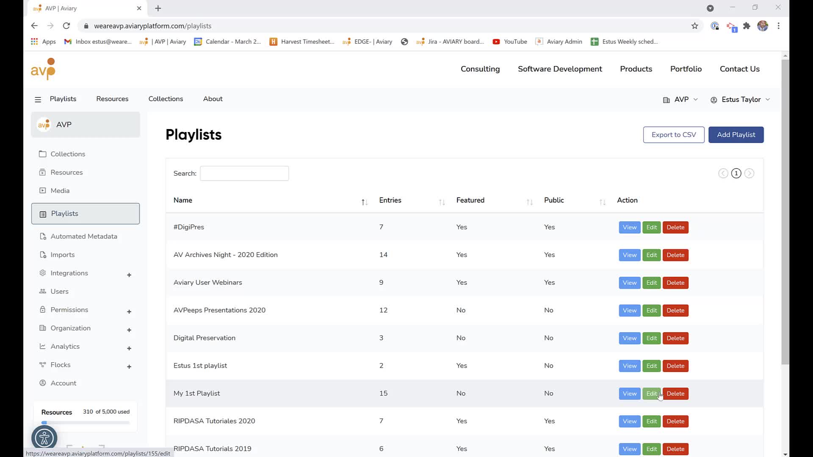Sort the table by Entries column
This screenshot has width=813, height=457.
(x=442, y=202)
